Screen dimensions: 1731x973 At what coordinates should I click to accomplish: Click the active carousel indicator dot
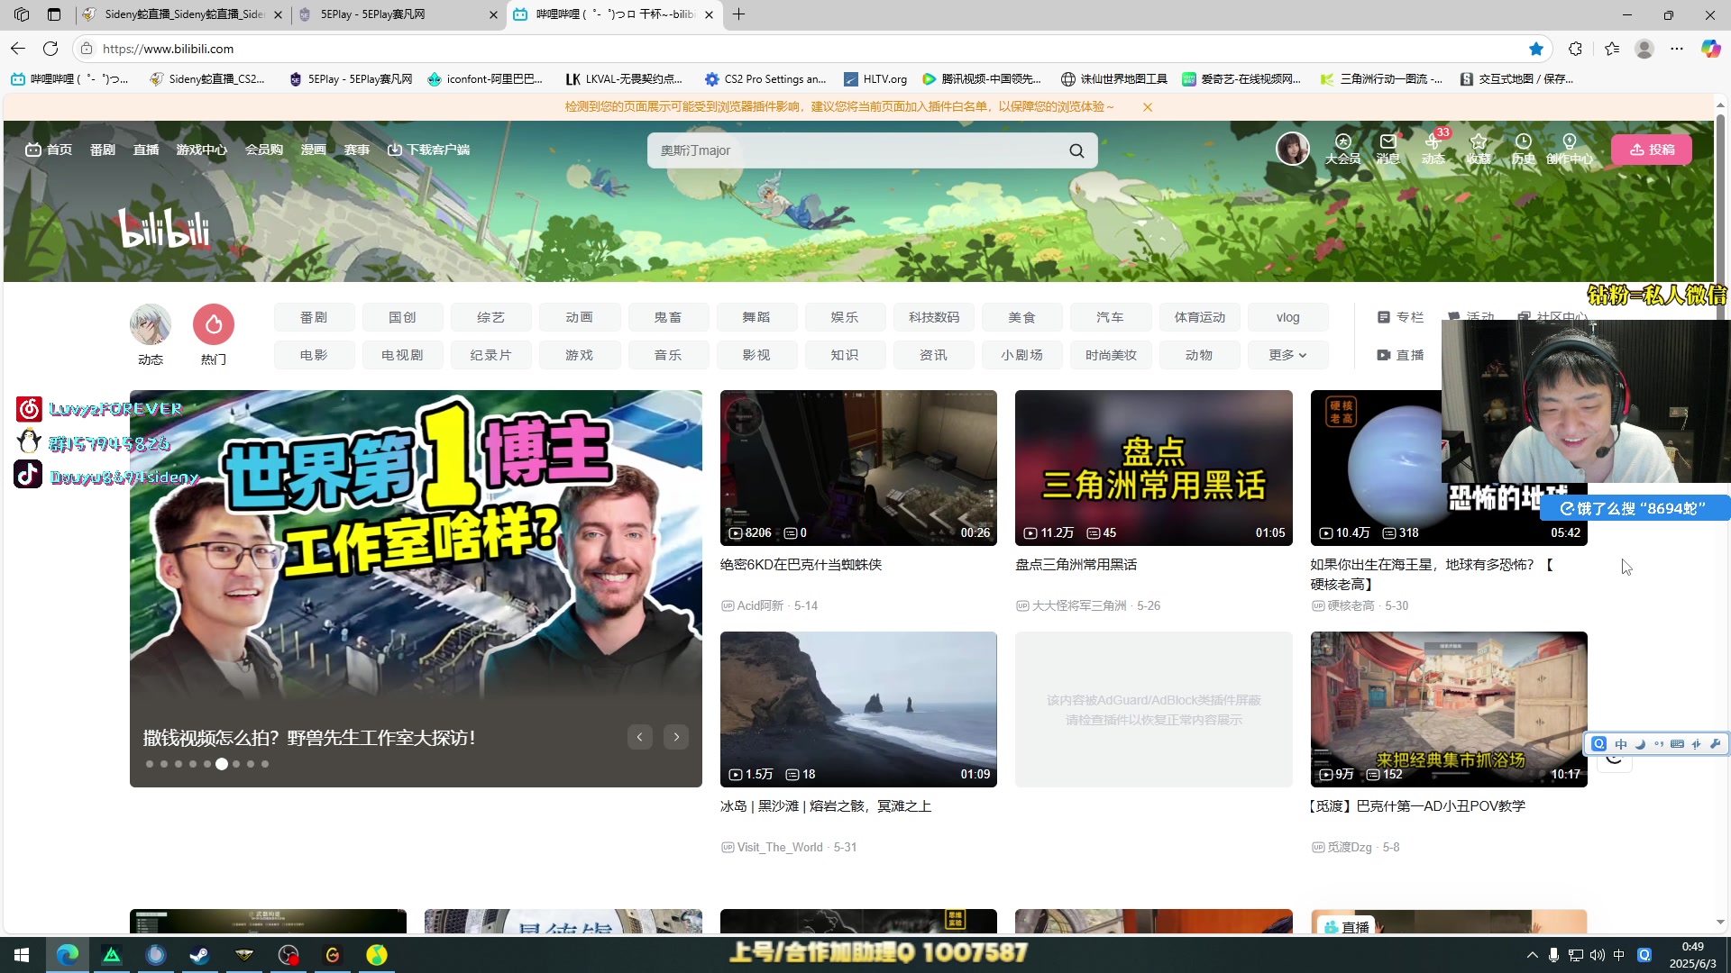point(222,764)
